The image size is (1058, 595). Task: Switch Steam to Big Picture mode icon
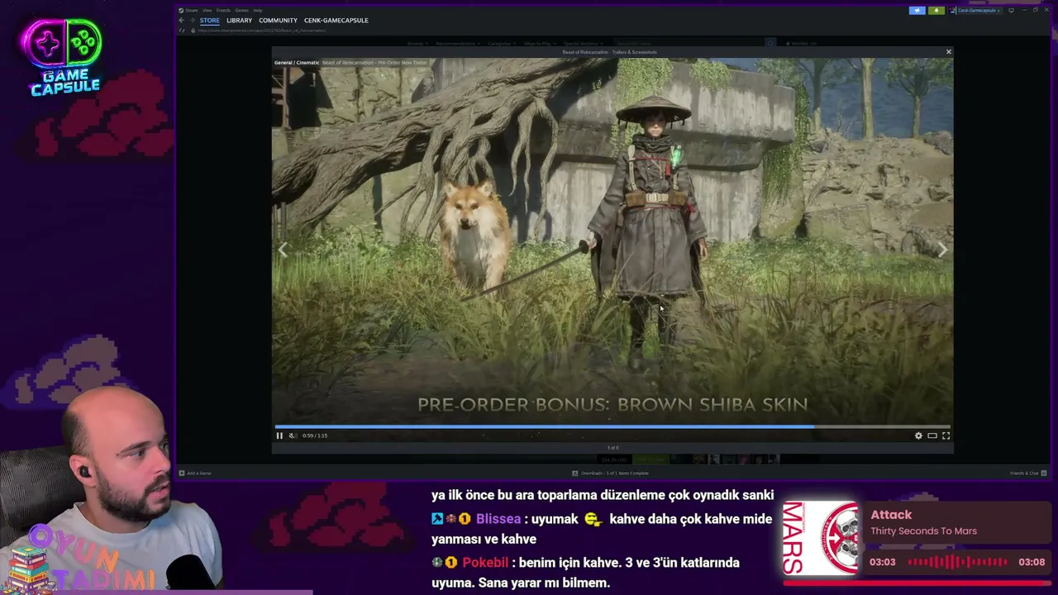point(1011,10)
